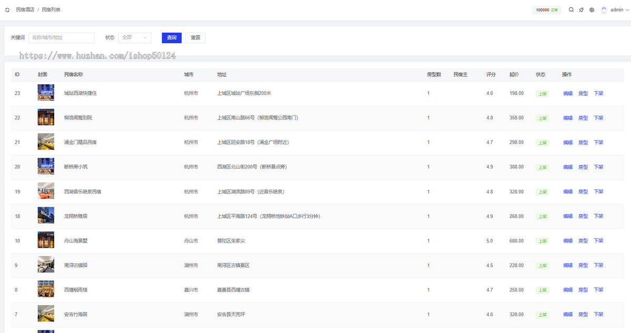This screenshot has width=631, height=333.
Task: Open cover thumbnail of 西湖音乐喷泉民宿
Action: 46,191
